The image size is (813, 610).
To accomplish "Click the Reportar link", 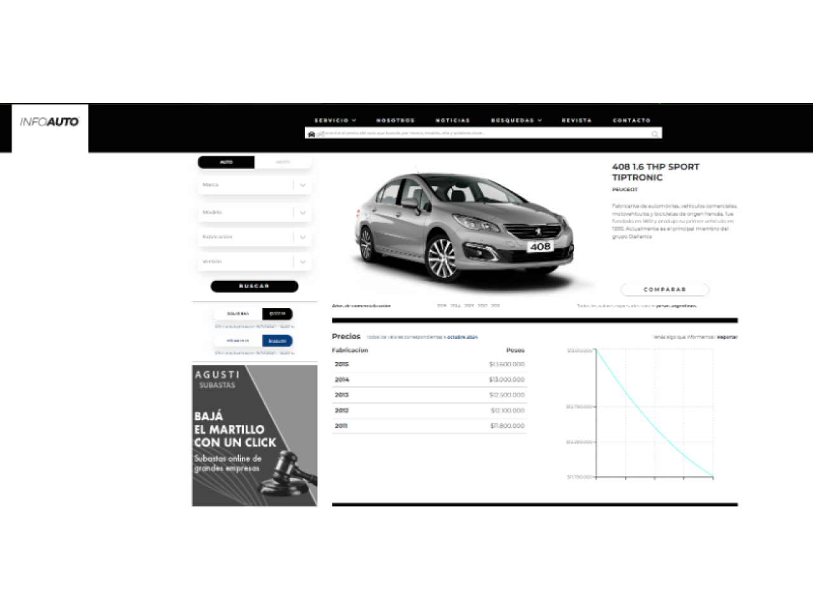I will tap(727, 337).
